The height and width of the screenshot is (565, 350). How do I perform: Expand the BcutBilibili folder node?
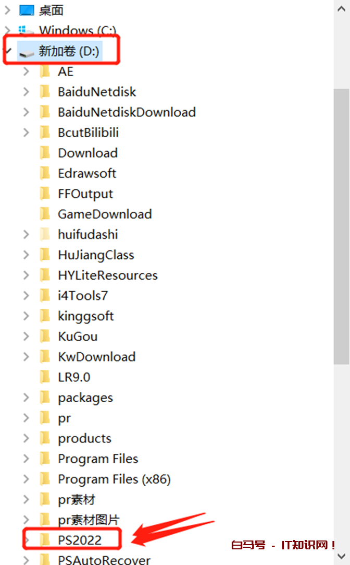(27, 133)
